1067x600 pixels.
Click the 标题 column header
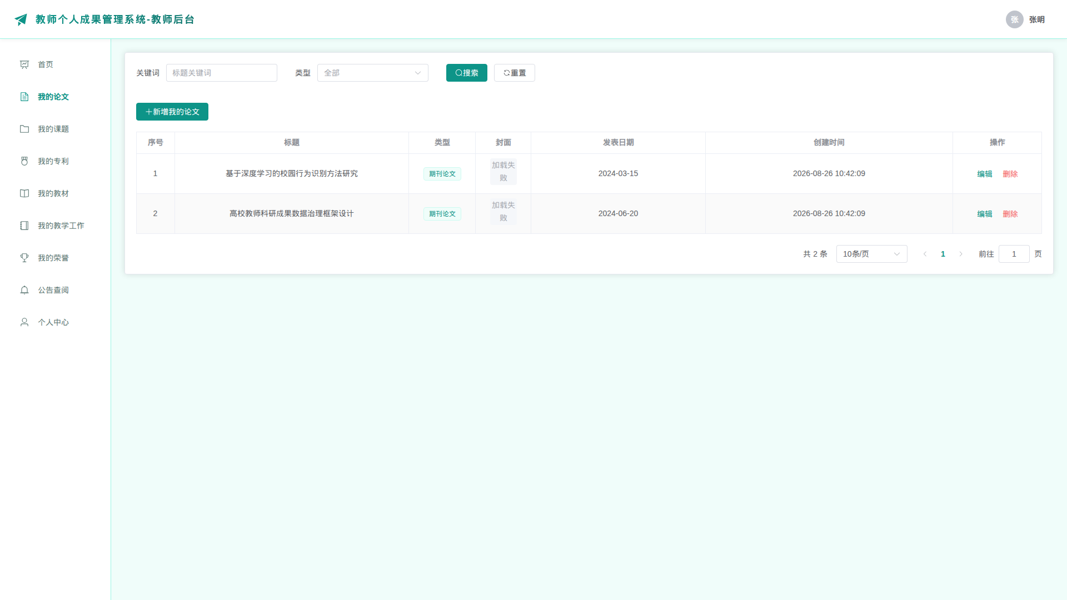click(x=292, y=142)
